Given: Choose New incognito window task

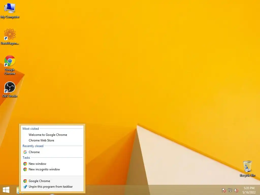Looking at the screenshot, I should 52,169.
